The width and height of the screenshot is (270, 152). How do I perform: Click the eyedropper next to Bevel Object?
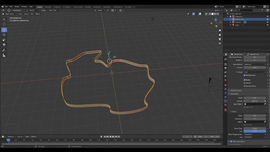coord(265,122)
